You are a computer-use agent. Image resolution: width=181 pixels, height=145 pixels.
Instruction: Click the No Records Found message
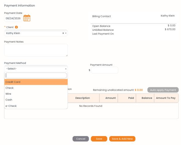(x=90, y=106)
